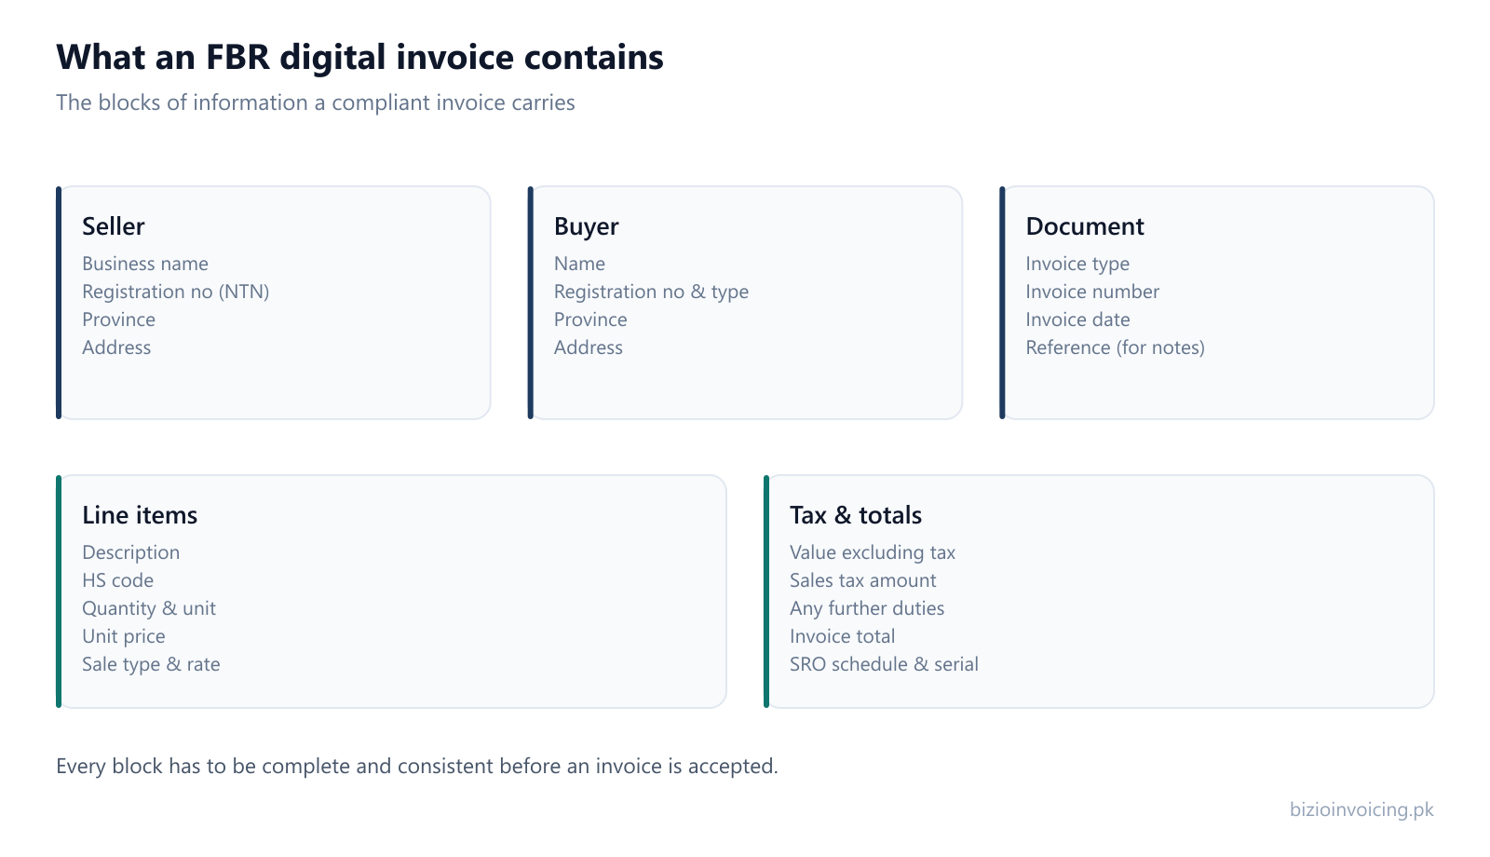Select "Invoice type" text
The width and height of the screenshot is (1490, 857).
click(x=1077, y=264)
